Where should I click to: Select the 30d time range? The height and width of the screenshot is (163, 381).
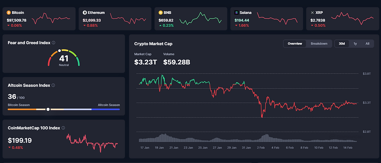[342, 43]
